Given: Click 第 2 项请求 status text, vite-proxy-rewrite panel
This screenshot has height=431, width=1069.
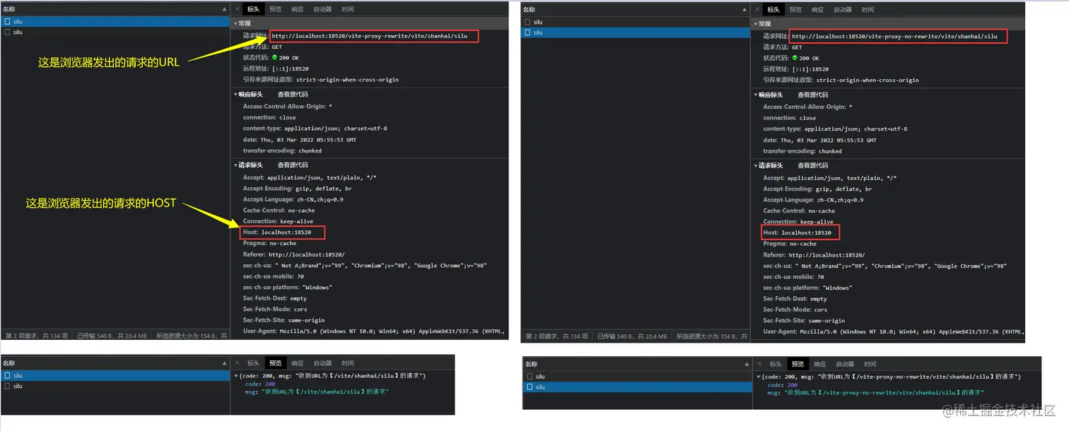Looking at the screenshot, I should click(x=36, y=336).
